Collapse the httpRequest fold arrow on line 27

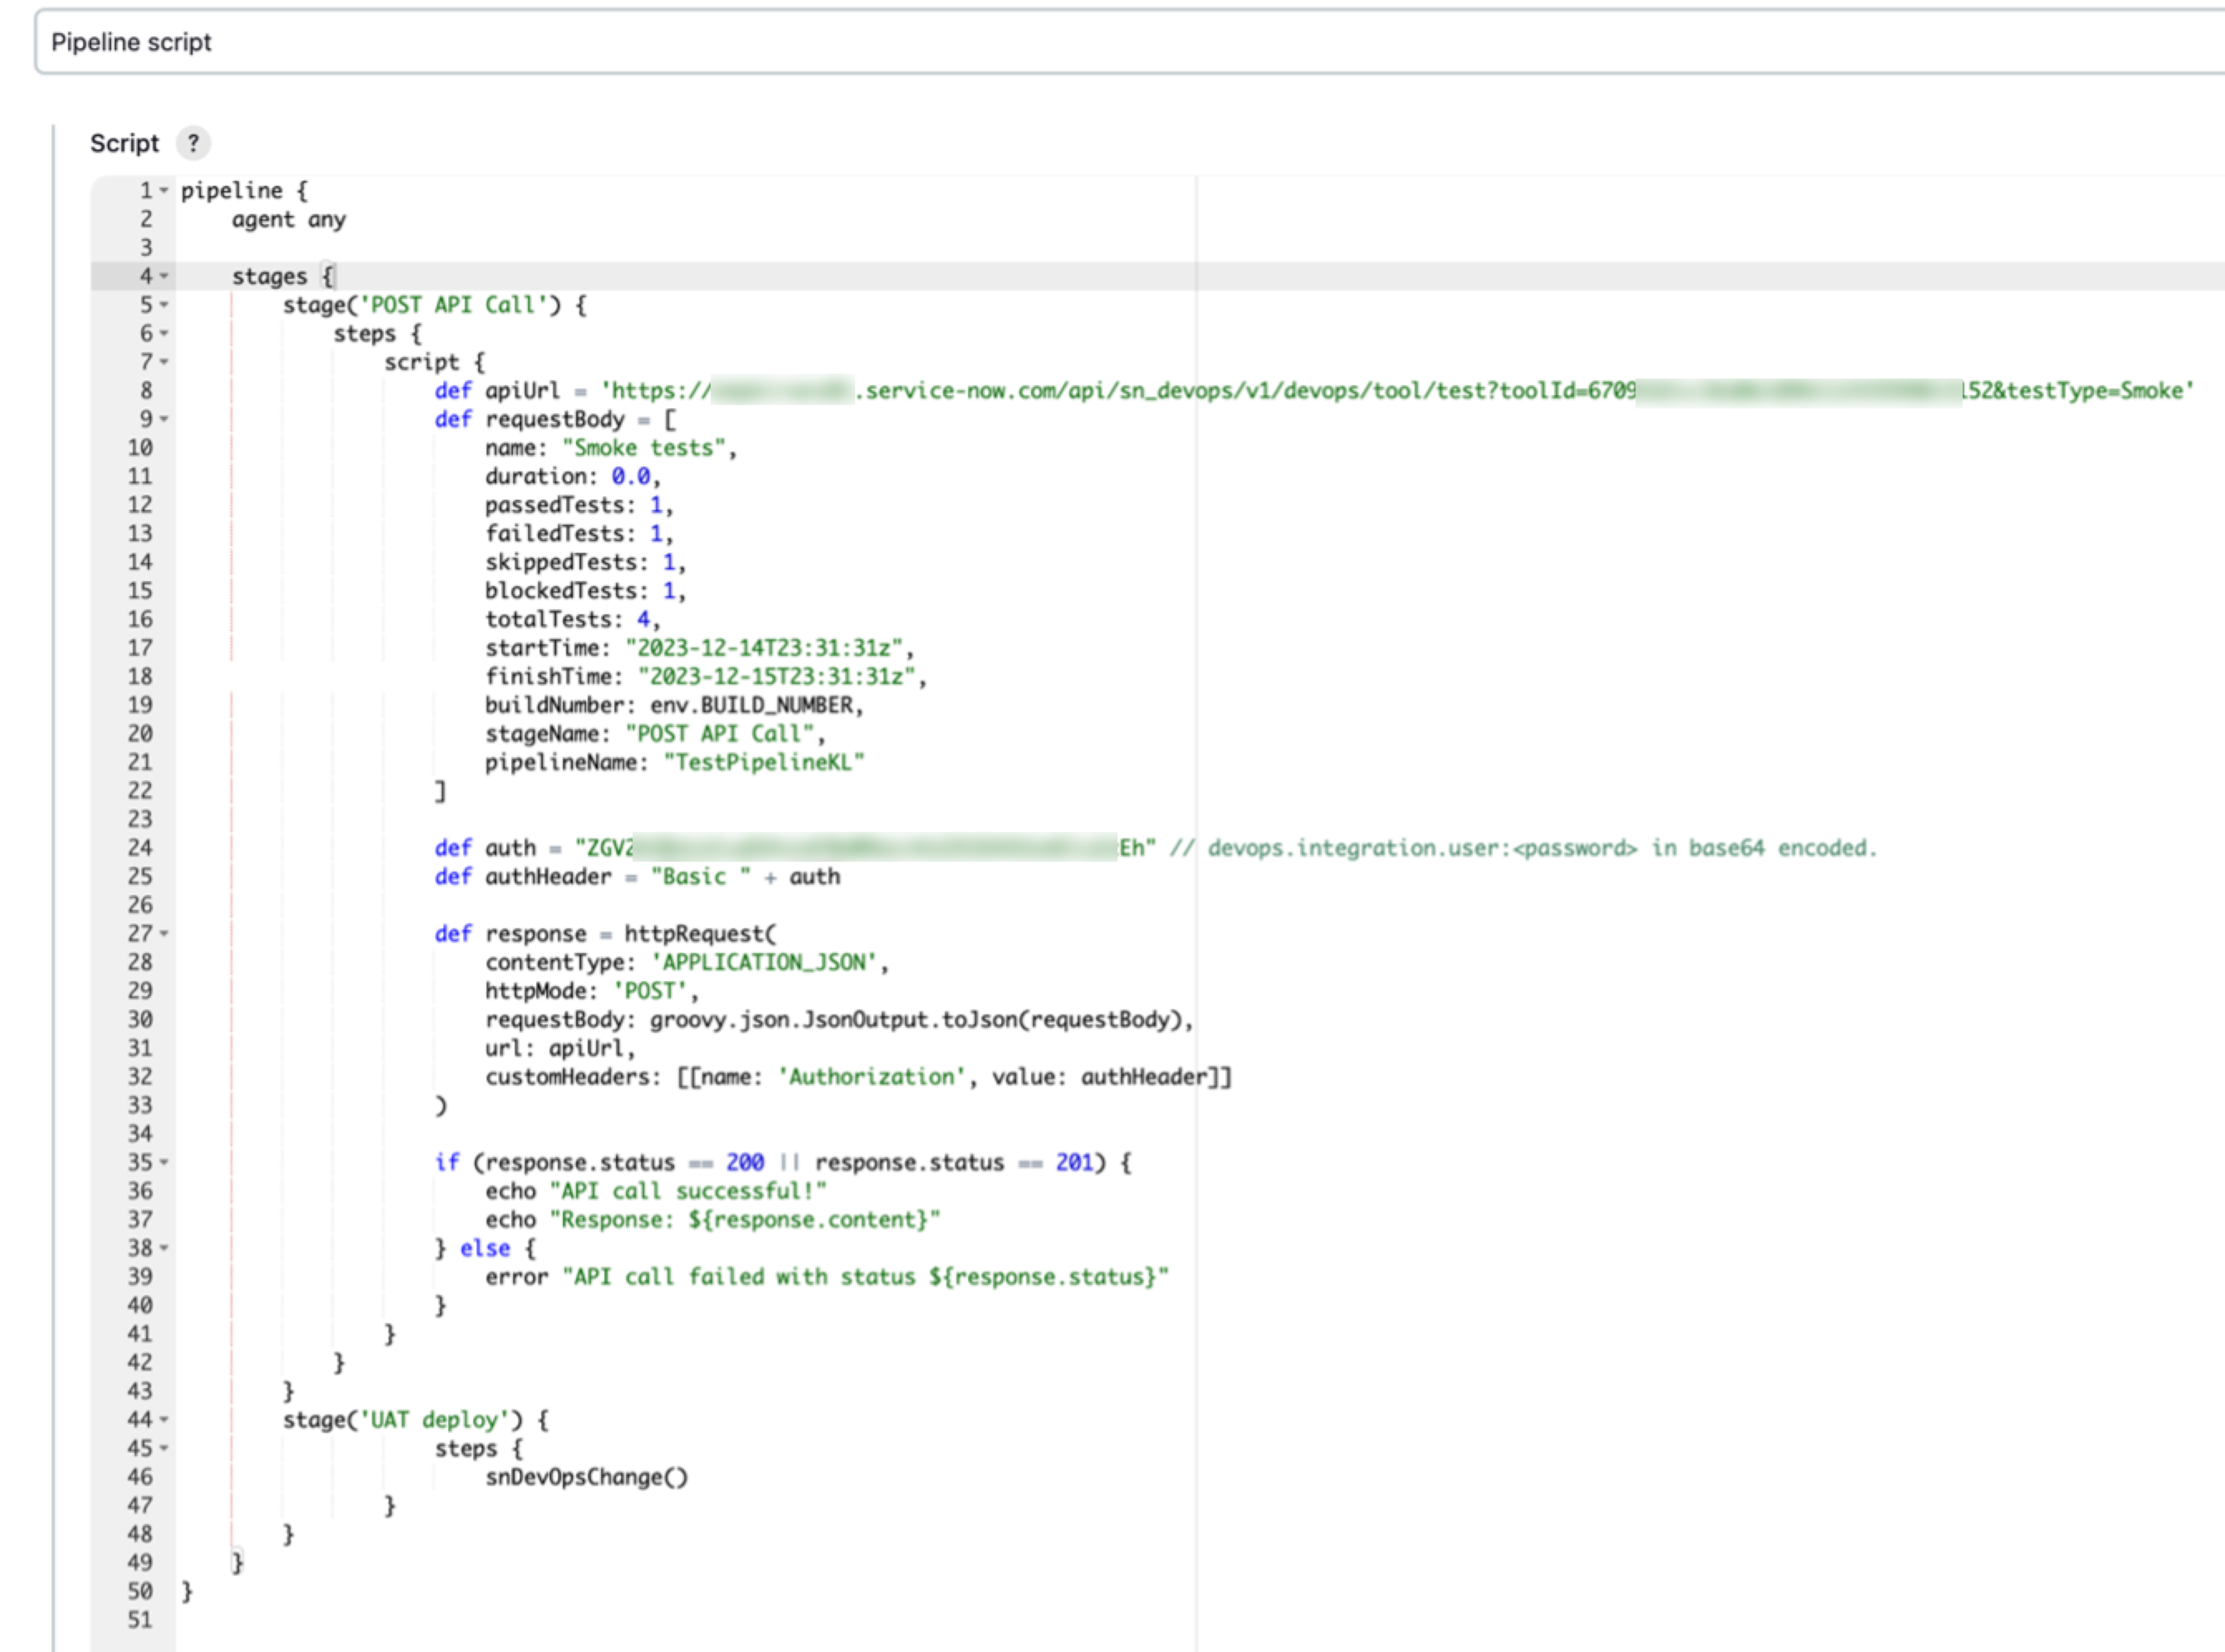[x=164, y=934]
